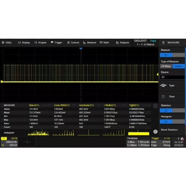Click the Mean value 121.278mV
Screen dimensions: 186x186
[x=35, y=113]
